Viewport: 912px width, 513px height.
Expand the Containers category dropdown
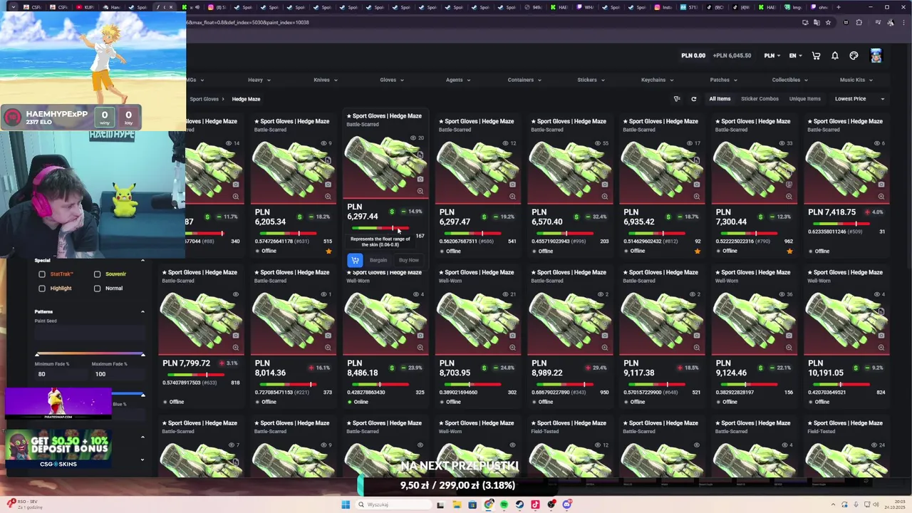[x=524, y=80]
